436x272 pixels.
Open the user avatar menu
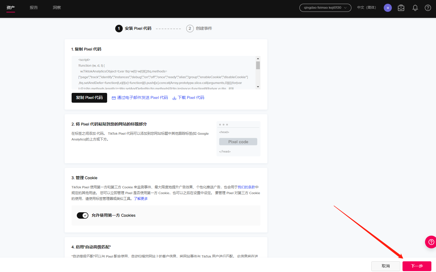click(x=388, y=8)
